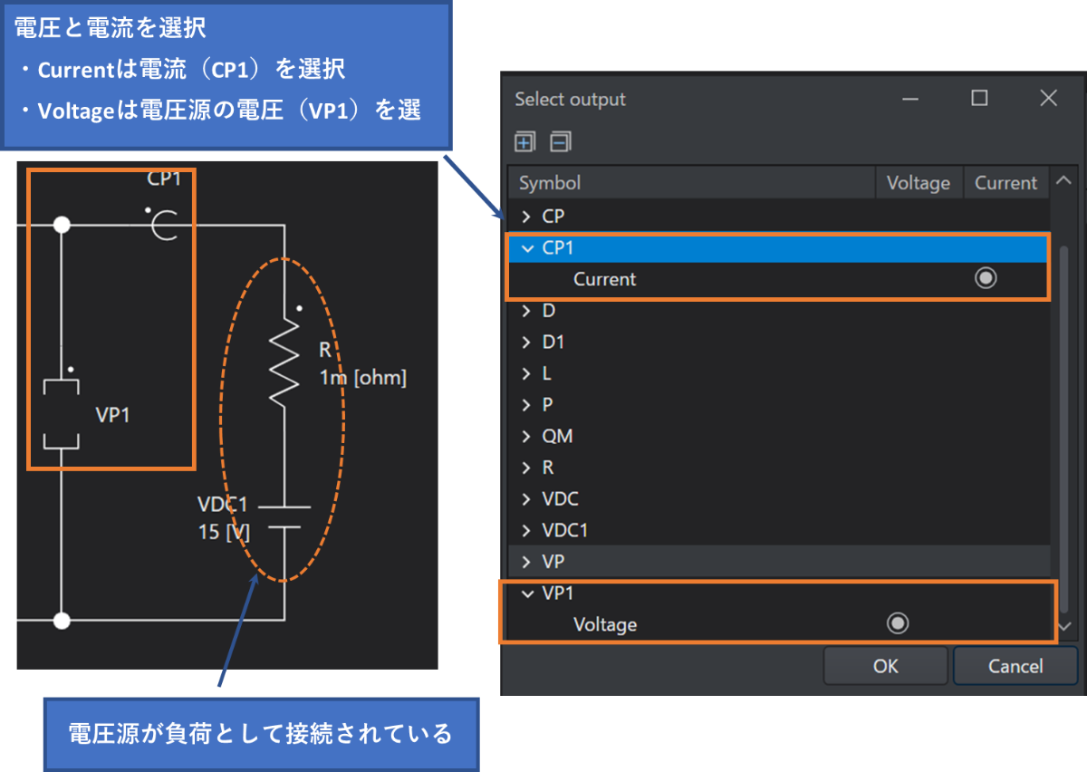Click the '15 [V]' source value label

[224, 532]
